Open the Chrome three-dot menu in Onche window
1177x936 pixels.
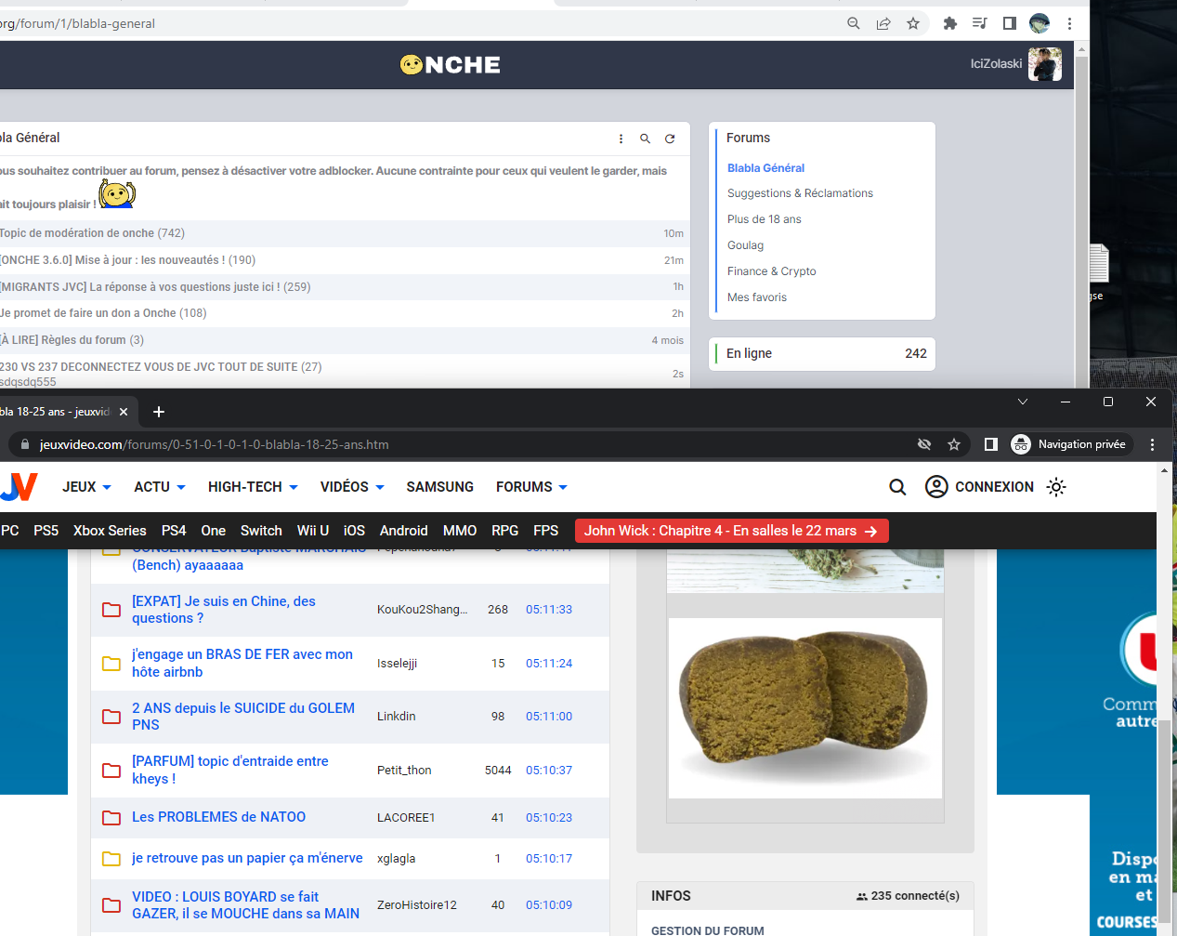1069,23
